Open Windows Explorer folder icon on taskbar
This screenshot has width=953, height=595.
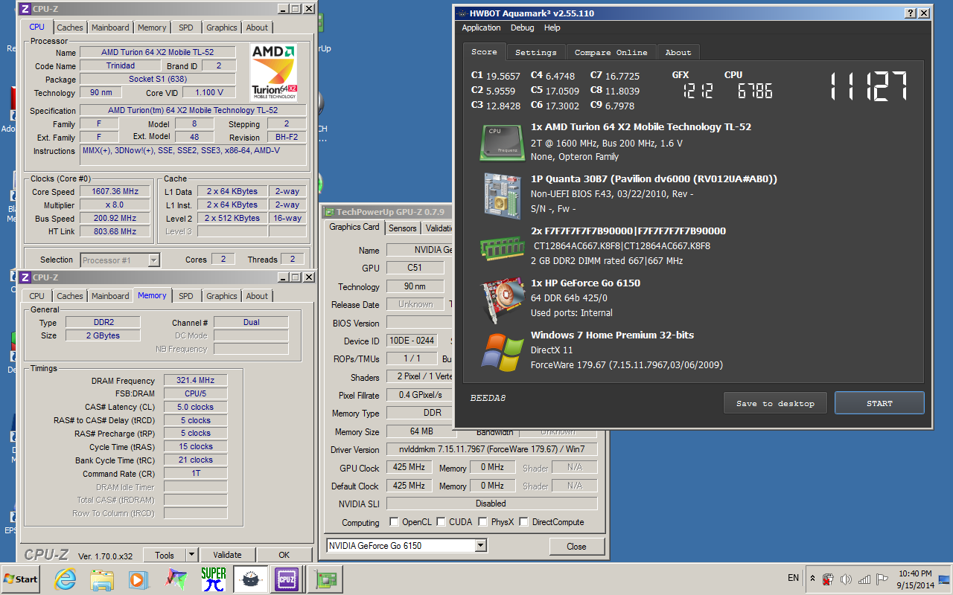tap(101, 579)
